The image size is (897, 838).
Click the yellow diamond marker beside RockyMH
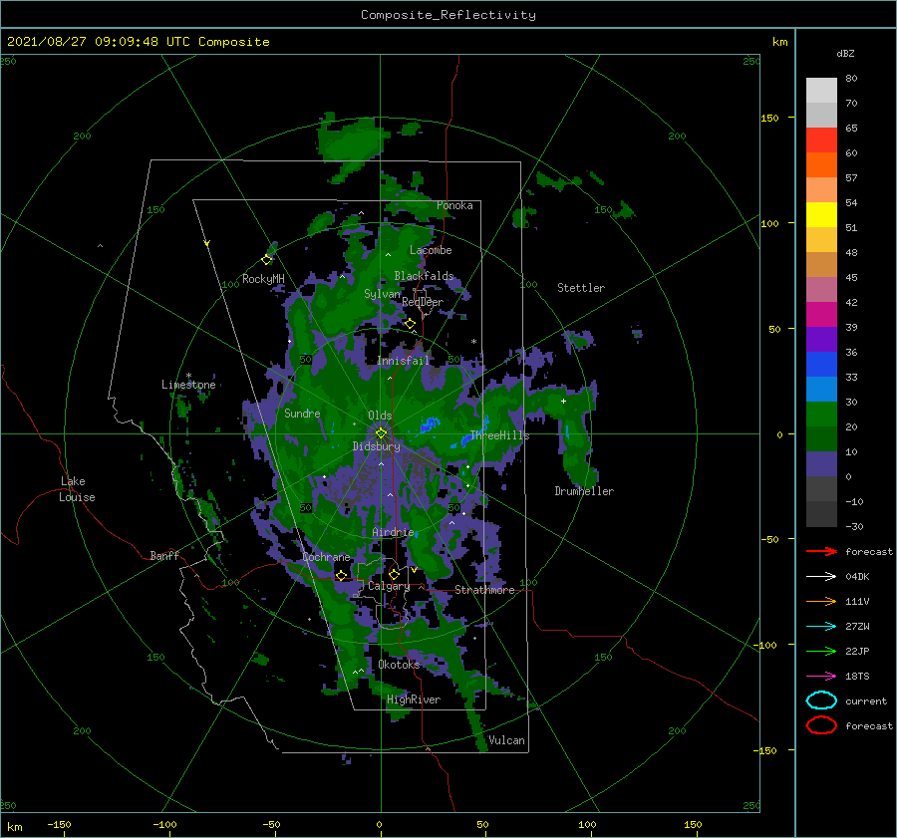coord(266,260)
